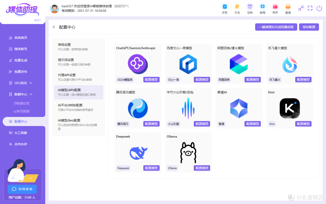Click 配置模型 for 腾讯混元
Image resolution: width=326 pixels, height=204 pixels.
pyautogui.click(x=151, y=124)
